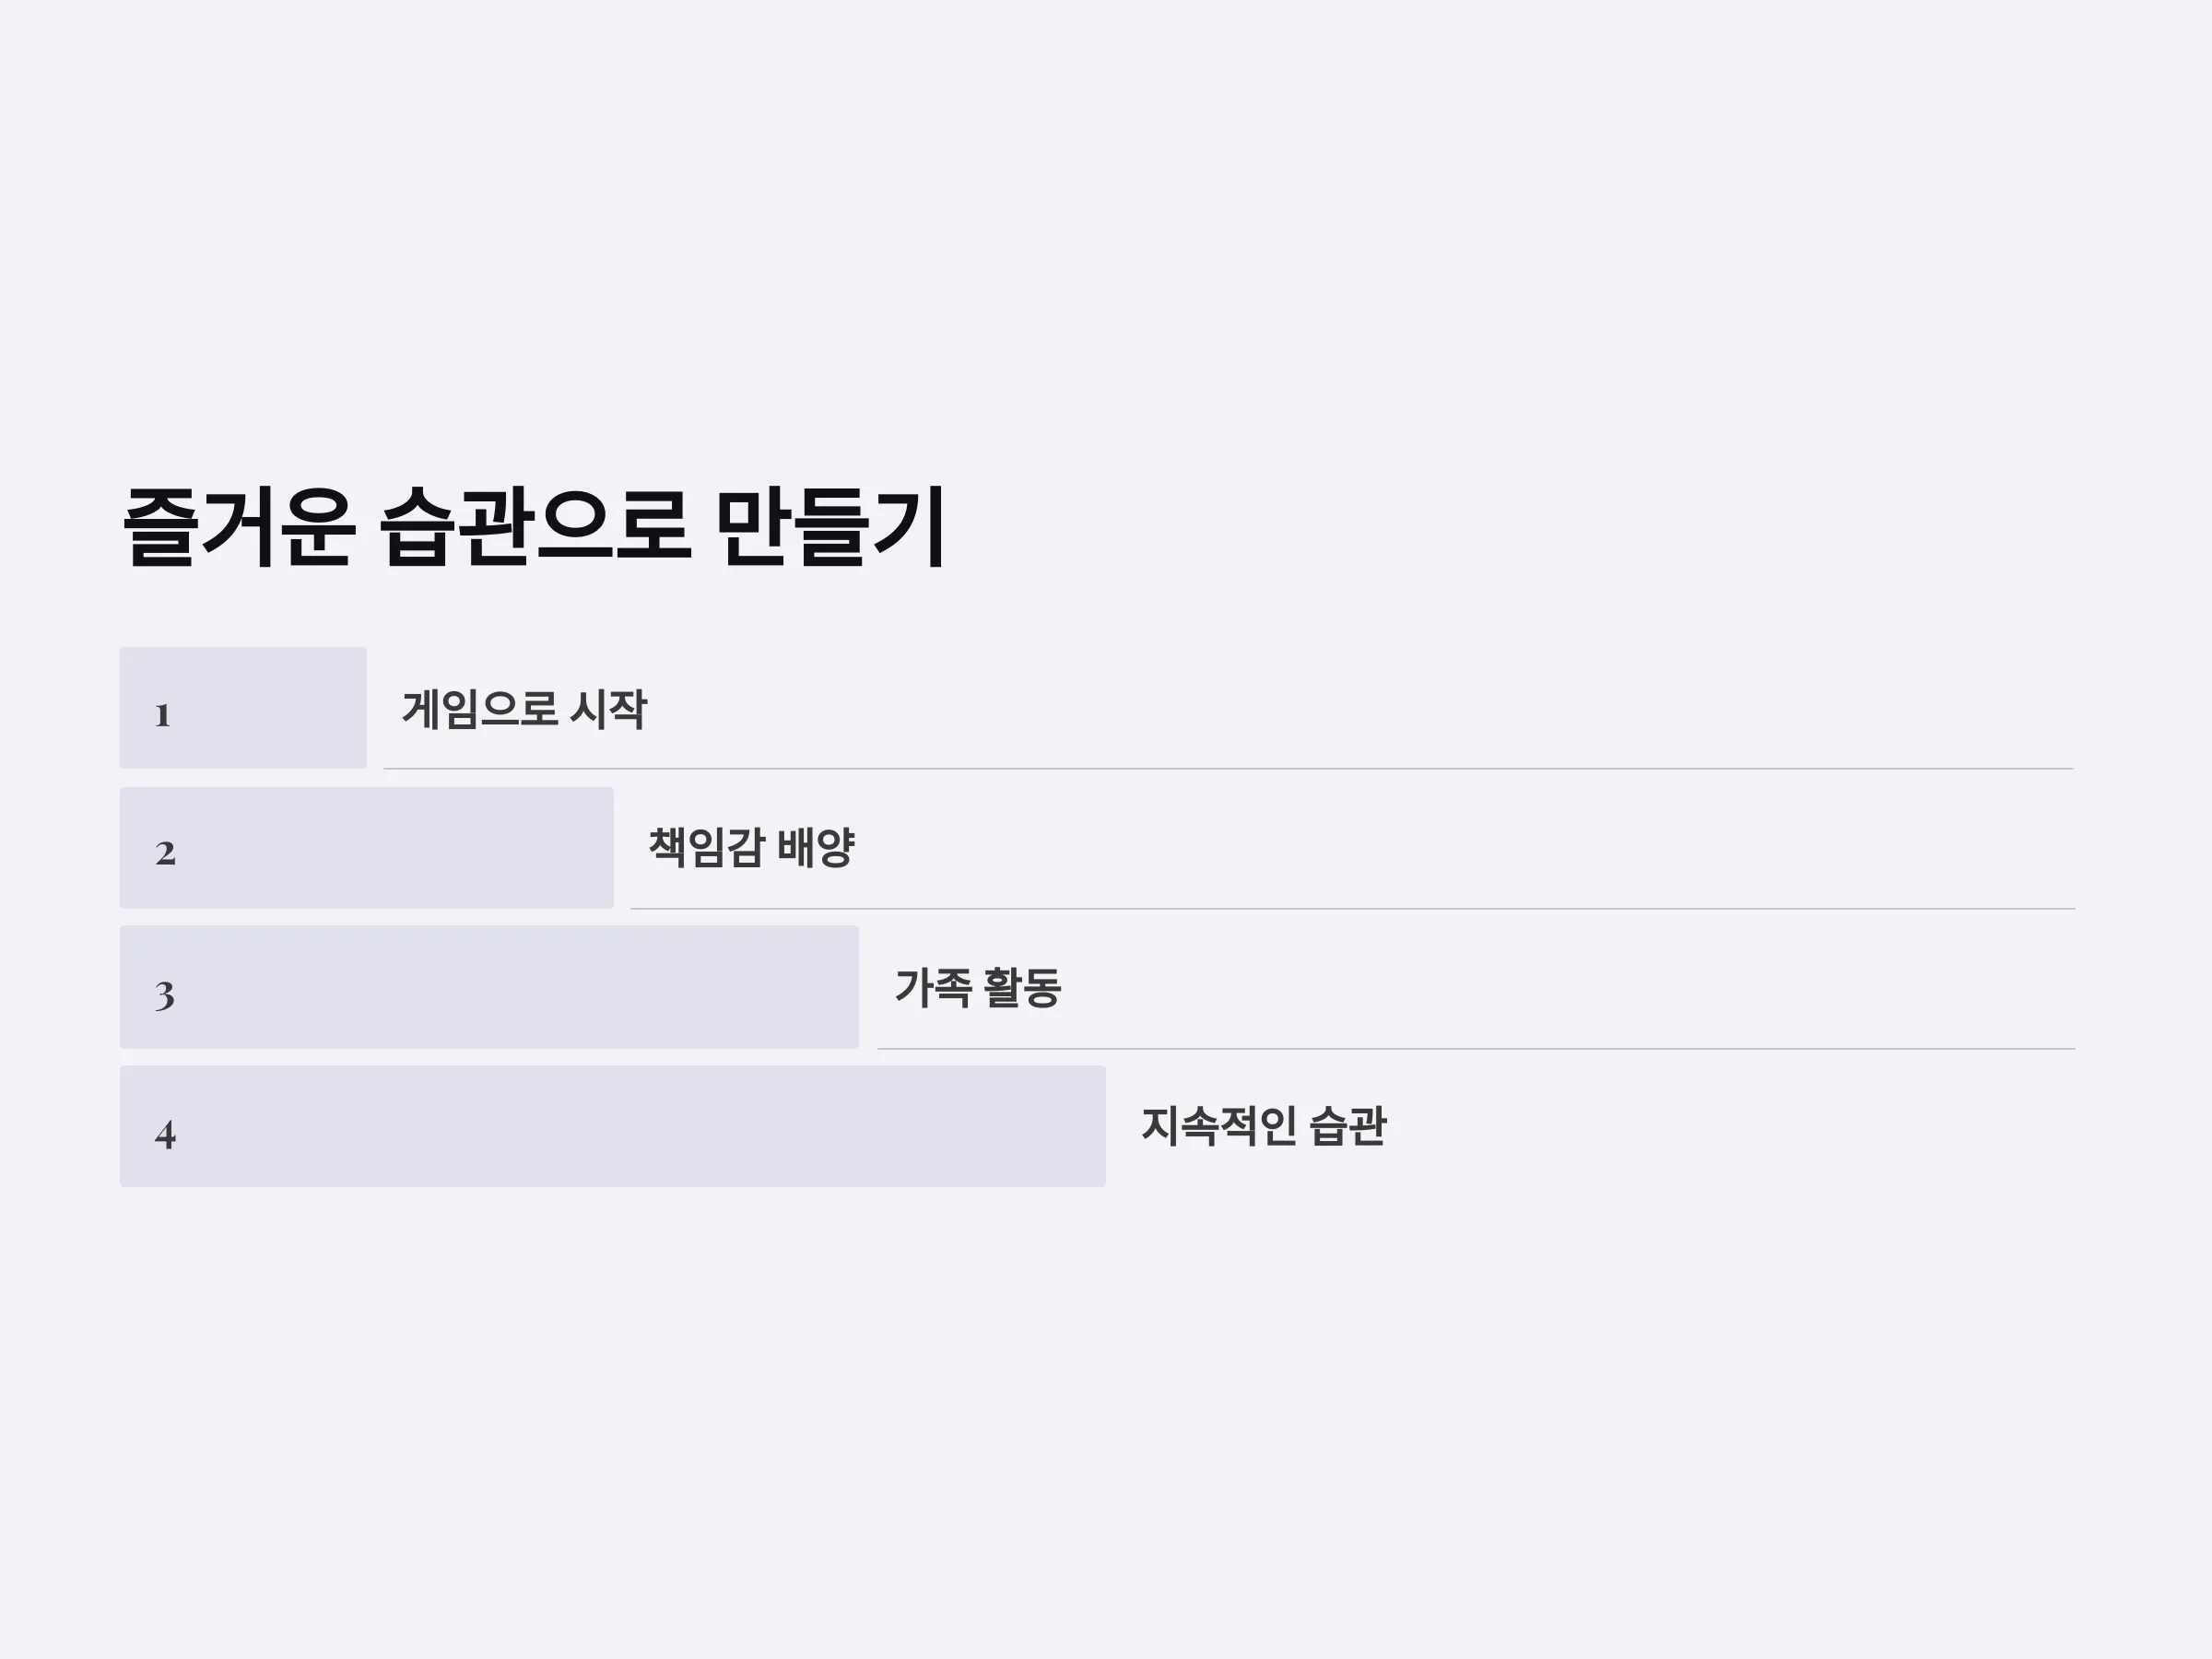Click 습관으로 in the slide heading
Viewport: 2212px width, 1659px height.
535,527
